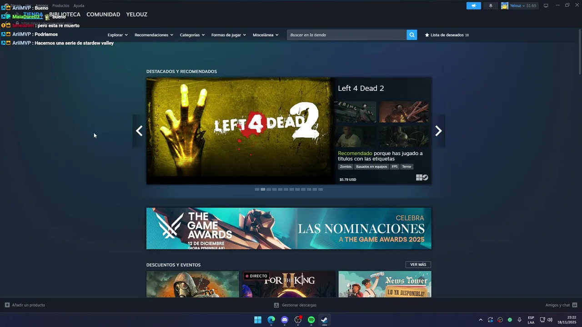Screen dimensions: 582x327
Task: Open the BIBLIOTECA tab
Action: coord(65,15)
